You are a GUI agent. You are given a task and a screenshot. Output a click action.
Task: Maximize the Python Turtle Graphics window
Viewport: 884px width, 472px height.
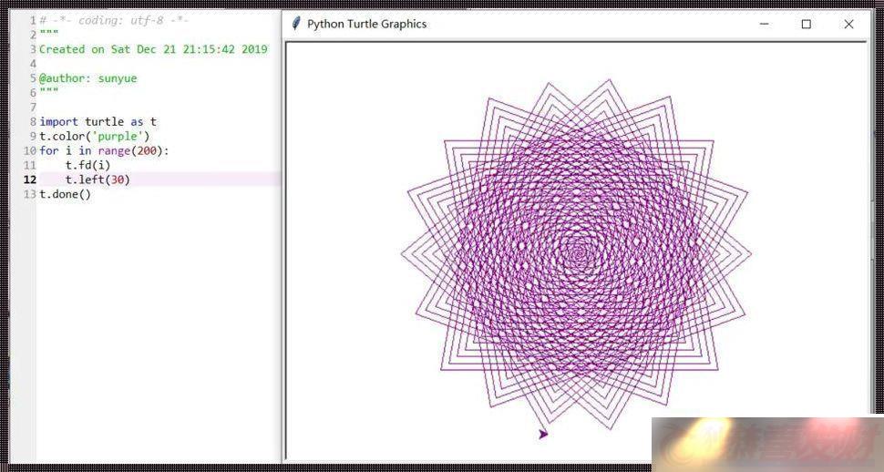(807, 25)
